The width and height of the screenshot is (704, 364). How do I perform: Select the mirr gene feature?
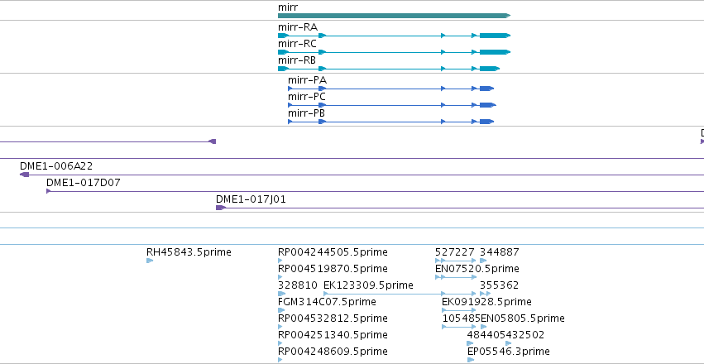[395, 16]
